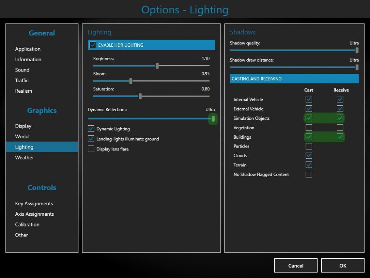Open the Information settings page
The height and width of the screenshot is (278, 370).
[28, 59]
